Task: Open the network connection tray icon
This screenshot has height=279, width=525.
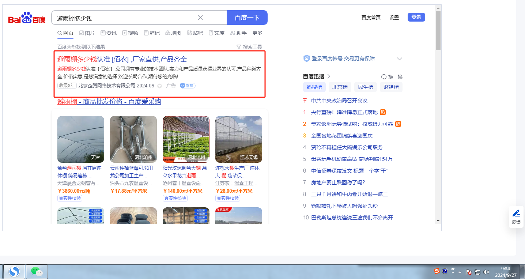Action: 477,272
